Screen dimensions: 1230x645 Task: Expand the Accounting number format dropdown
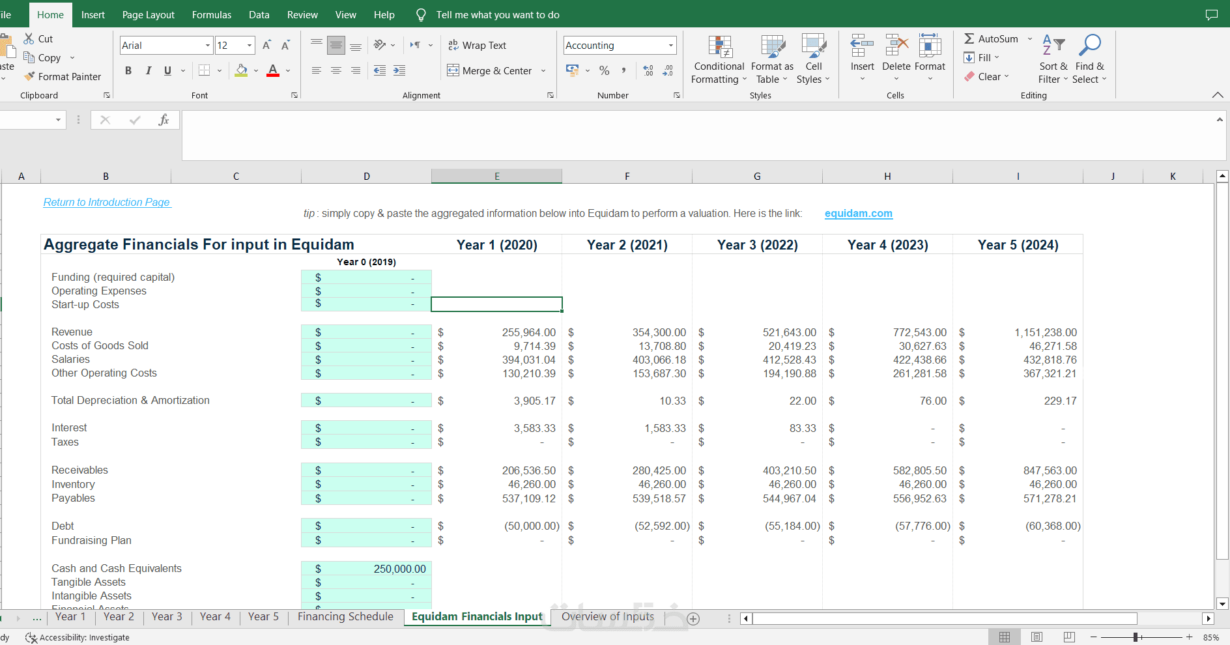(670, 45)
